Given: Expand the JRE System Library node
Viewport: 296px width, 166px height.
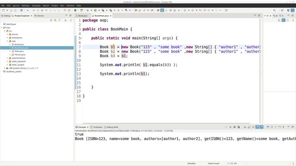Looking at the screenshot, I should click(x=5, y=68).
